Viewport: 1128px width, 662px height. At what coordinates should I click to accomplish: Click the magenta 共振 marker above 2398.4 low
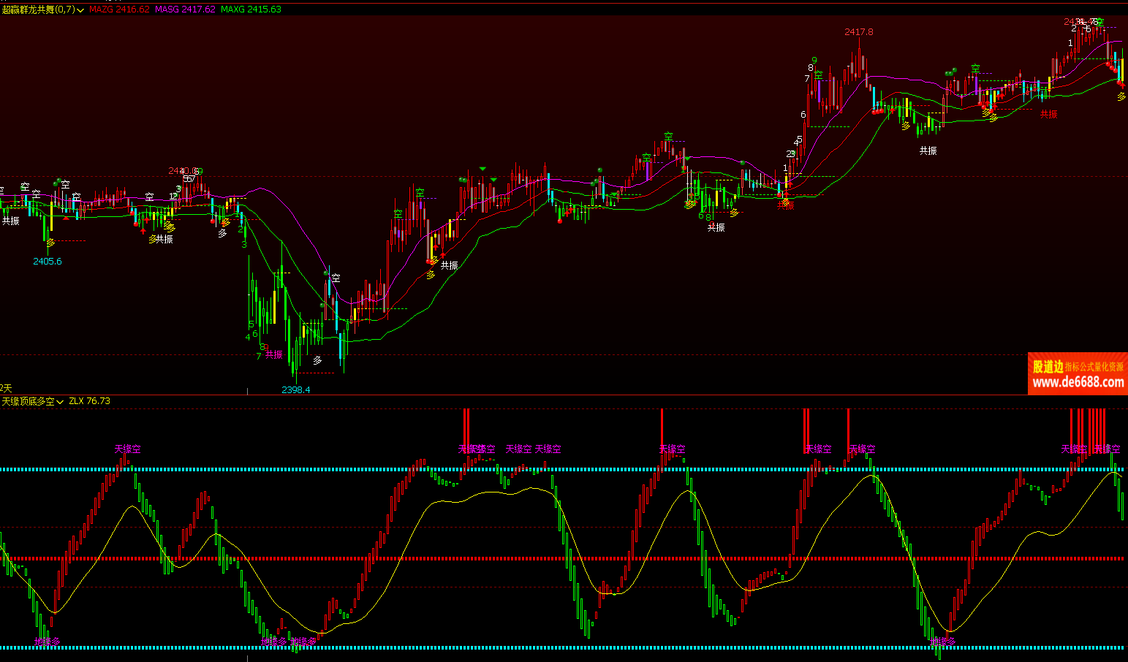(x=274, y=355)
